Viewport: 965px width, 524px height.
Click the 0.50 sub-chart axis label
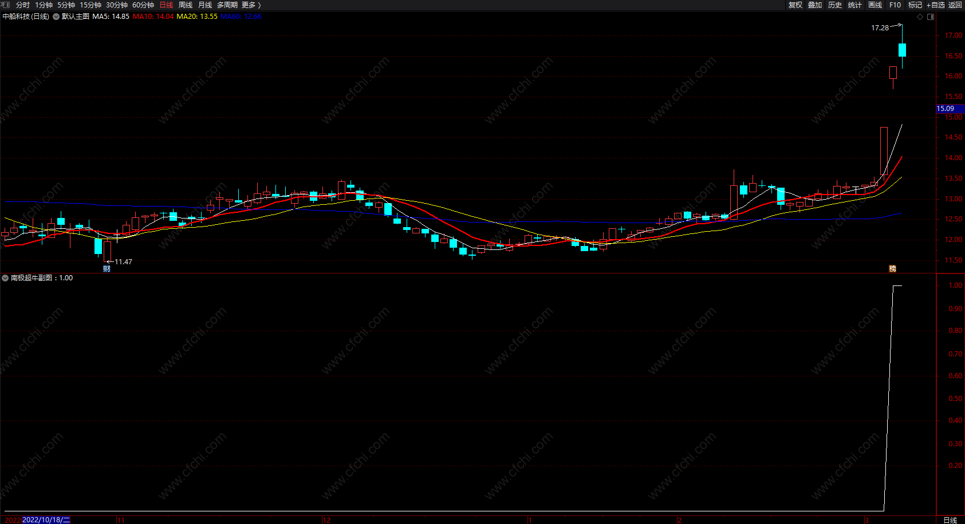(x=955, y=399)
